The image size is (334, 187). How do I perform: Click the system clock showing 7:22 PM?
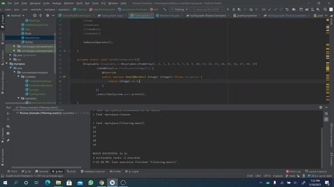315,182
